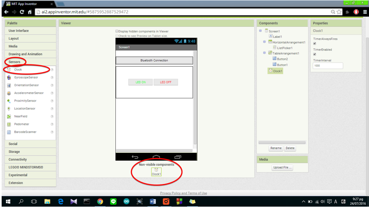Click Upload File button in Media
This screenshot has height=207, width=369.
click(x=282, y=168)
